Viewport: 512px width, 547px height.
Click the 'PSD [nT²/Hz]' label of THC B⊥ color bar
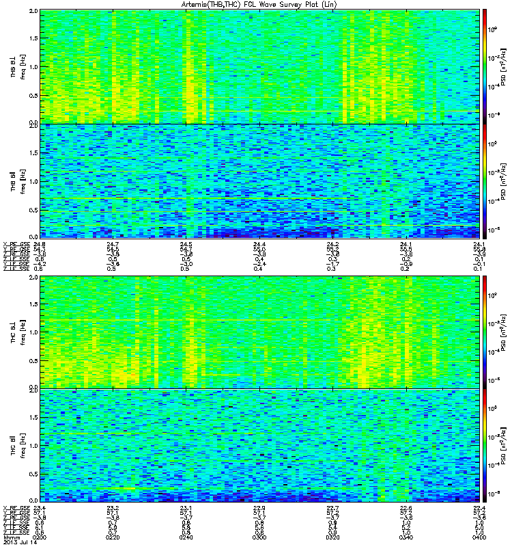click(503, 332)
